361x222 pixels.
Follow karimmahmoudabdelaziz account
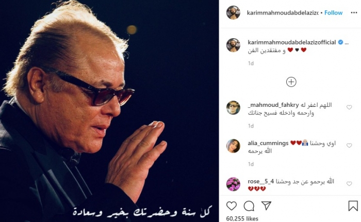click(333, 13)
